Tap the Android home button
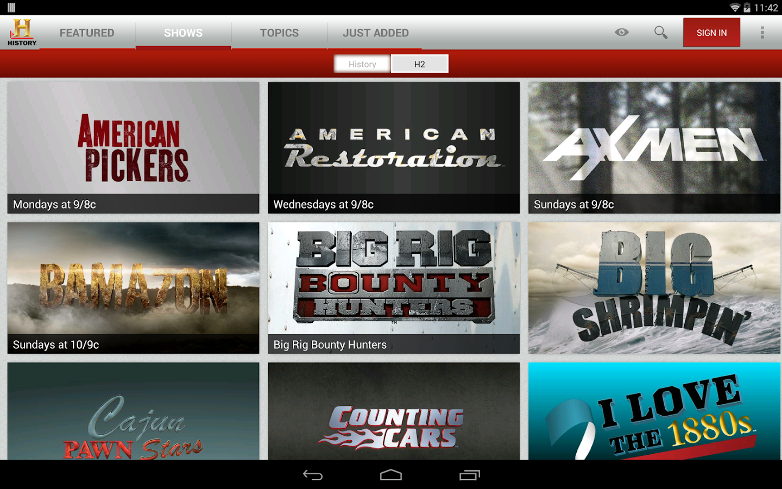The height and width of the screenshot is (489, 782). [x=390, y=475]
